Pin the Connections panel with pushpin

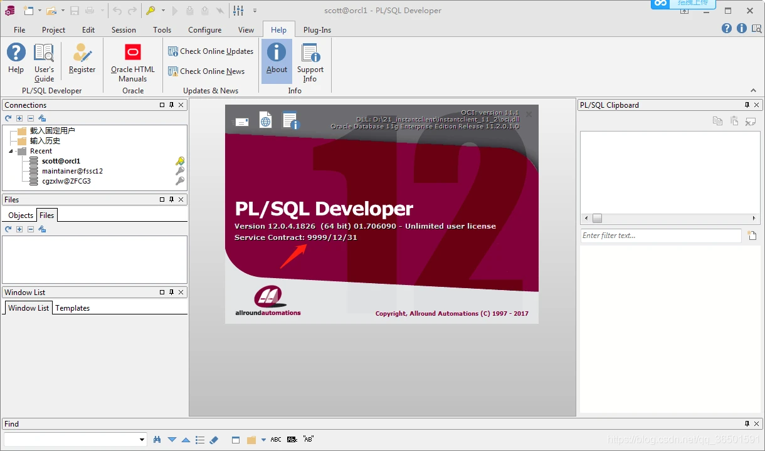click(171, 105)
